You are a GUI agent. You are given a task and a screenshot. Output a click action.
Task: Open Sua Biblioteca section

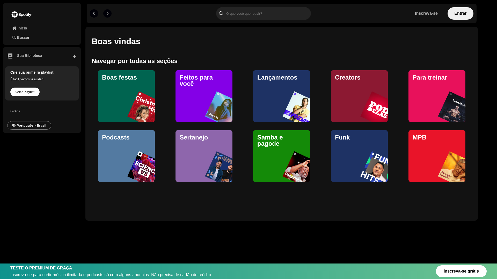point(30,56)
